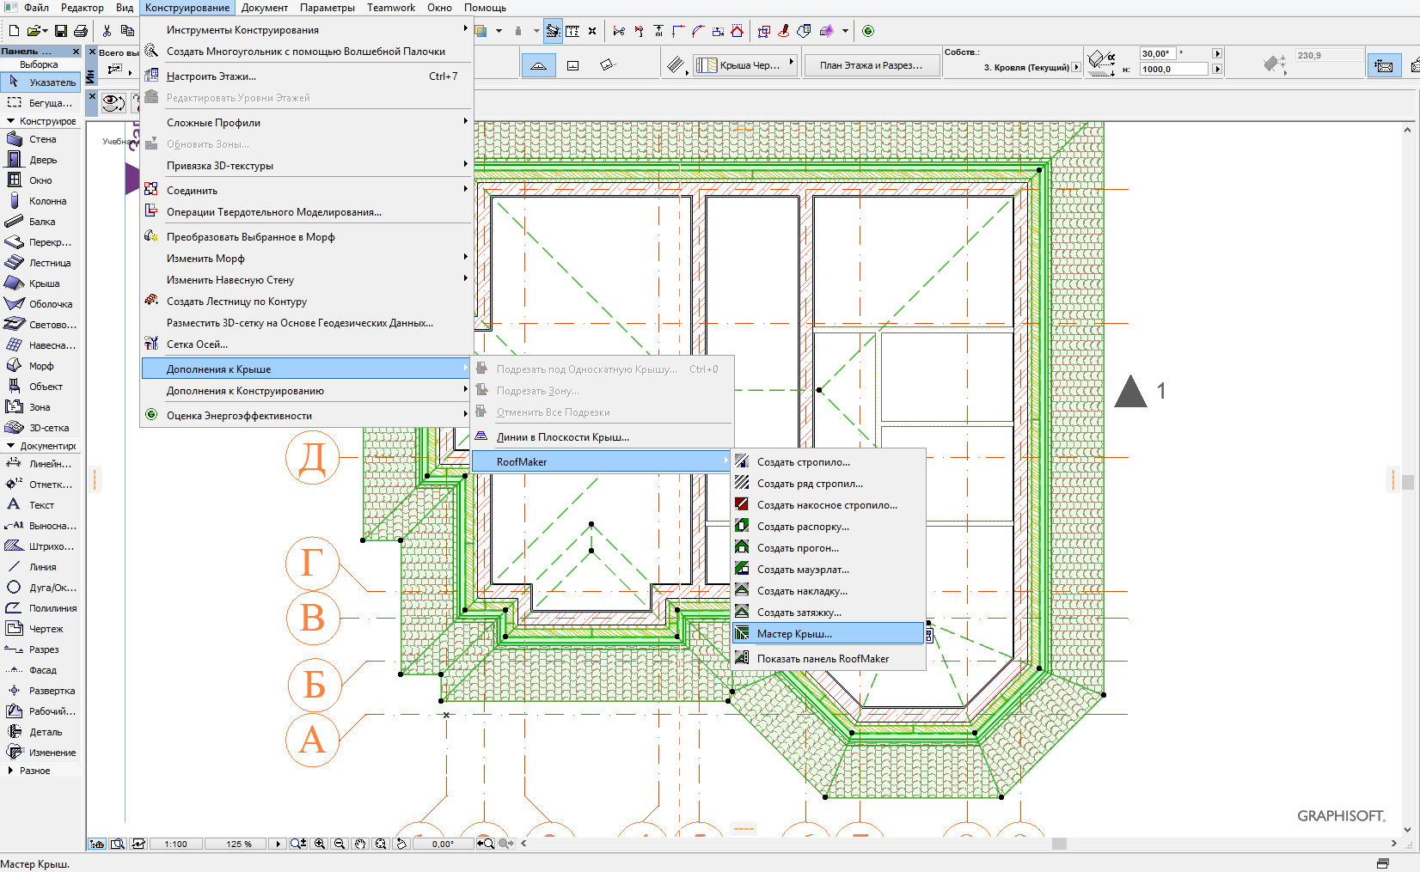Collapse the Документирование toolbox section
Viewport: 1420px width, 872px height.
[10, 446]
